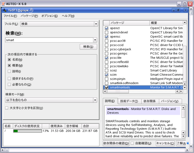194x153 pixels.
Task: Click the status icon for the opensc package
Action: click(x=106, y=36)
